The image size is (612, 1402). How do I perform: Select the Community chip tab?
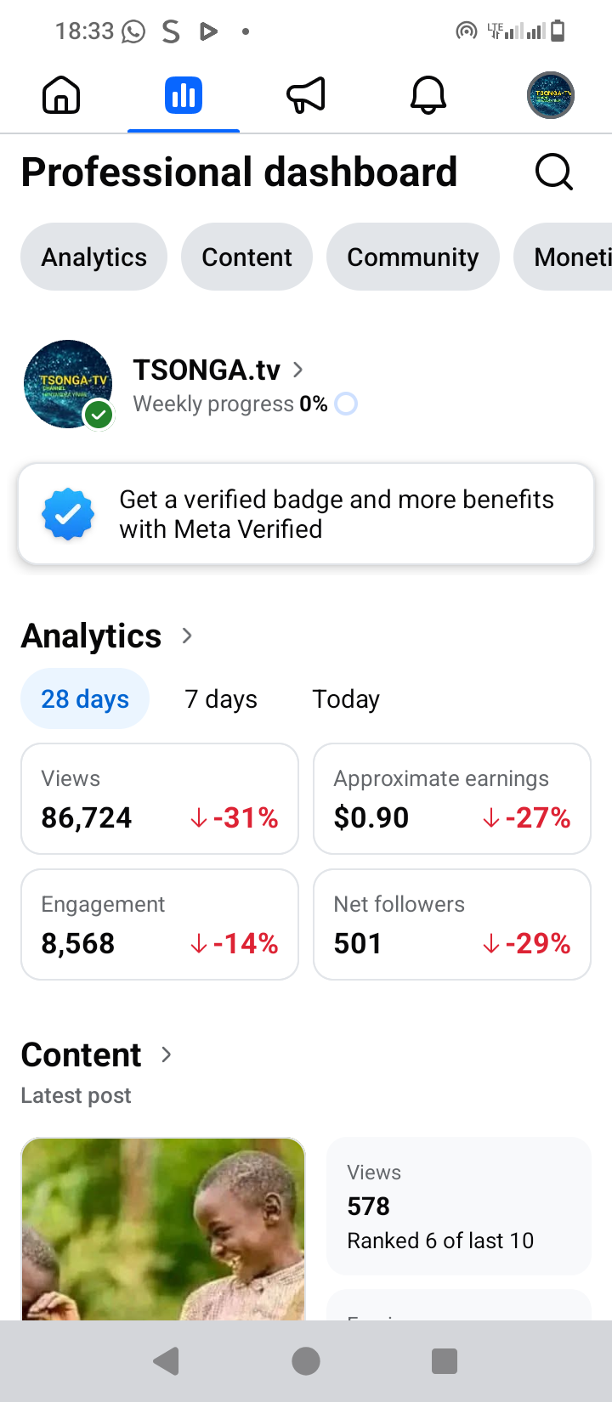click(x=413, y=257)
